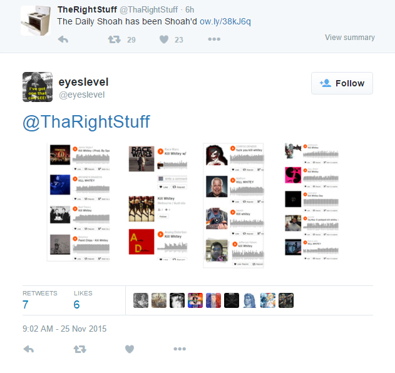Image resolution: width=395 pixels, height=373 pixels.
Task: Open more options below eyeslevel's tweet
Action: (180, 349)
